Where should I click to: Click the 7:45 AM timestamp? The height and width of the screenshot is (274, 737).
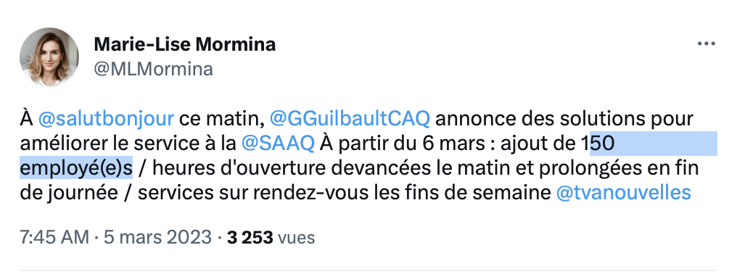(x=54, y=237)
